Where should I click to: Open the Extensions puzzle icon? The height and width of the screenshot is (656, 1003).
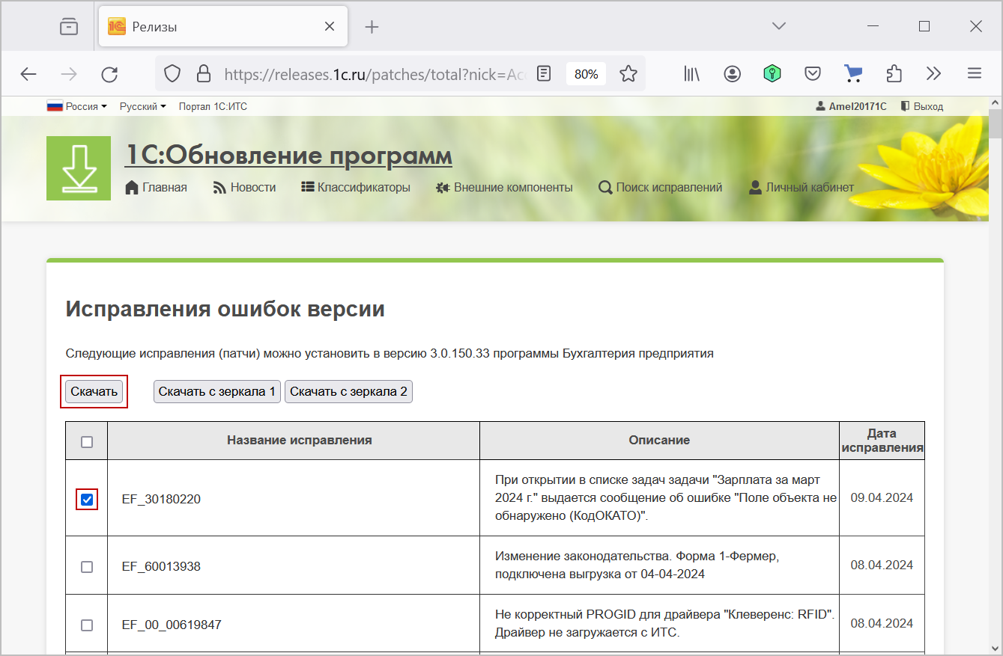(x=894, y=73)
